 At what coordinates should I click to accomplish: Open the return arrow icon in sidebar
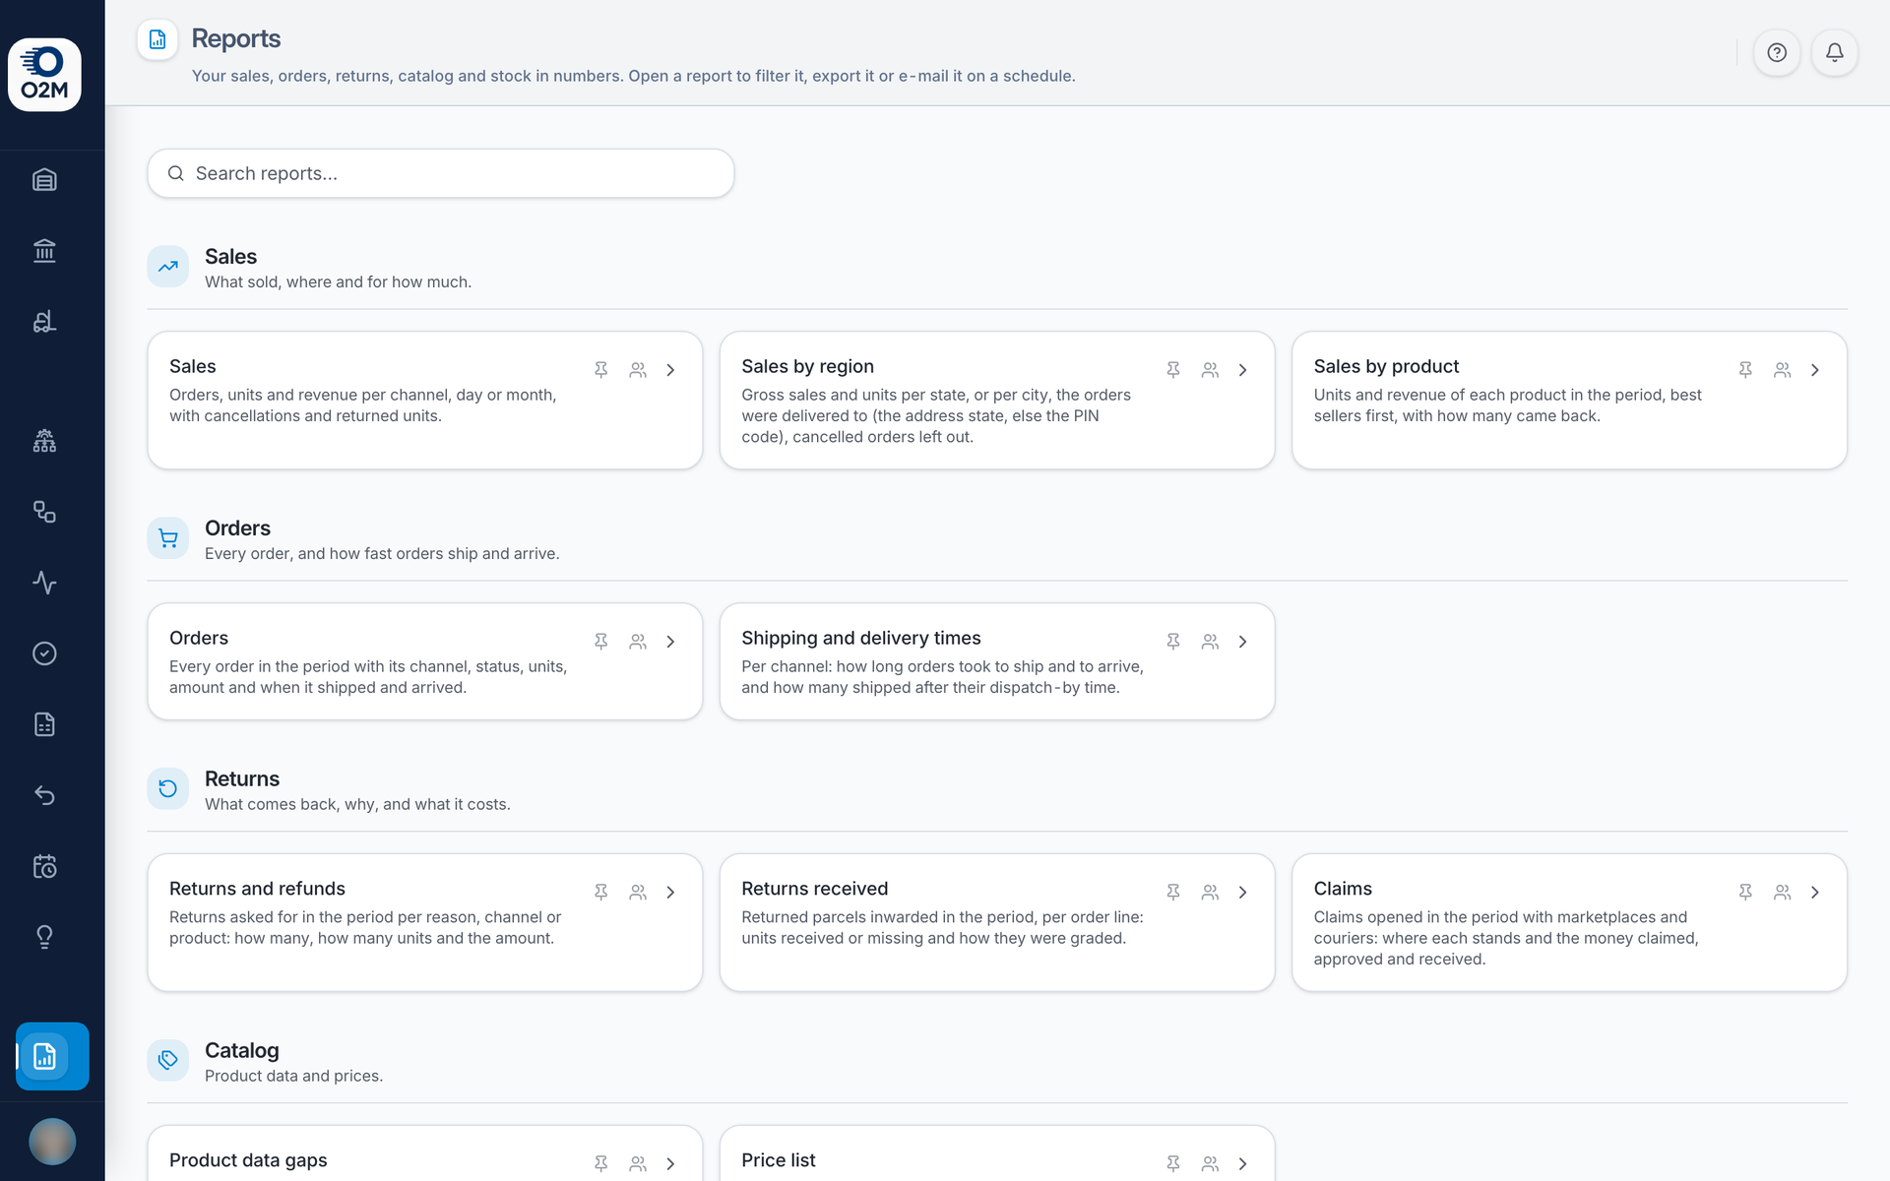tap(44, 795)
